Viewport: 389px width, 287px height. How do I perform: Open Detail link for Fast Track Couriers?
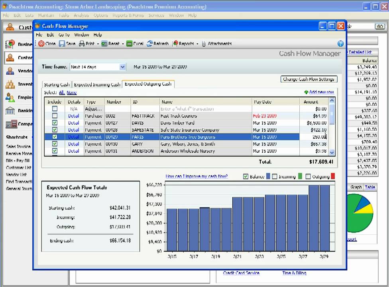click(74, 116)
